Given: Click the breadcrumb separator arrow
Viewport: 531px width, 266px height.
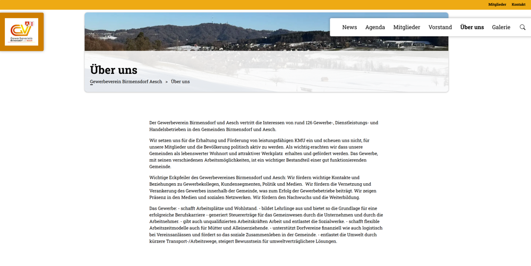Looking at the screenshot, I should click(166, 82).
